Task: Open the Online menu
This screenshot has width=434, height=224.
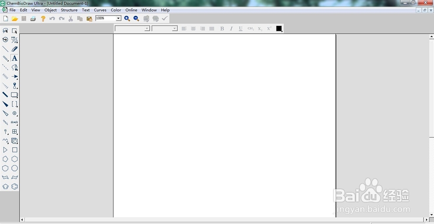Action: 131,10
